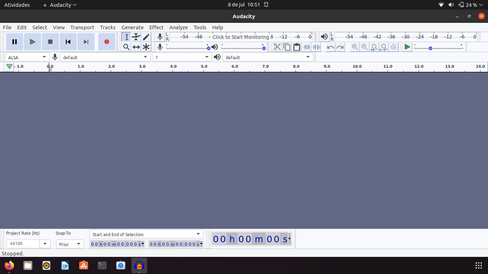
Task: Click the Pause transport button
Action: [15, 42]
